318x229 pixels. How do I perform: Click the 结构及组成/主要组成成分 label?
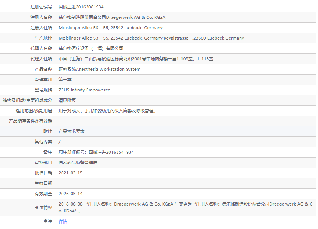click(x=27, y=100)
